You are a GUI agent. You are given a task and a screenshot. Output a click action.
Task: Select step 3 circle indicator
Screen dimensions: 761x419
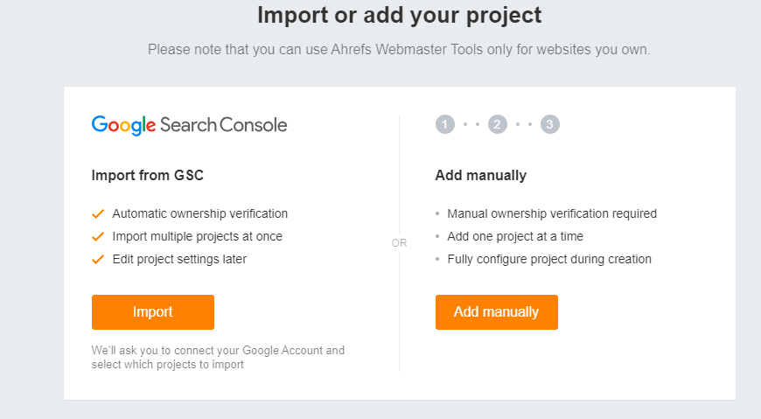pos(550,124)
